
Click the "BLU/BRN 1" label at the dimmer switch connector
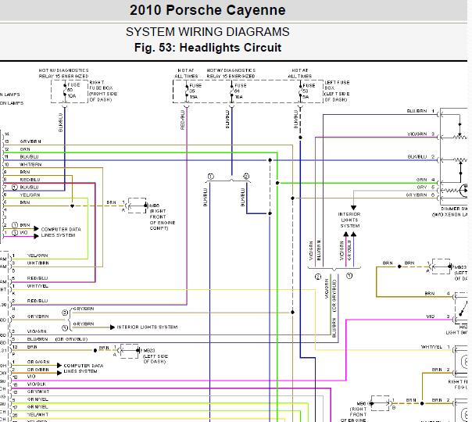pyautogui.click(x=421, y=111)
